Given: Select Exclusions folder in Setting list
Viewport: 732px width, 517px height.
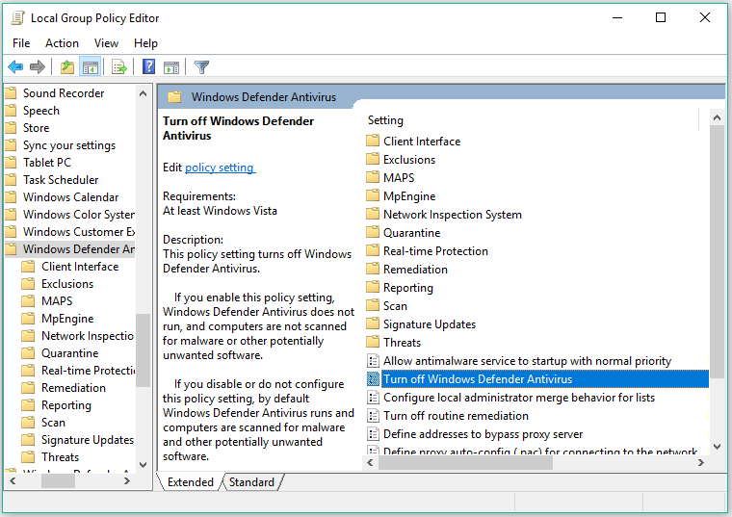Looking at the screenshot, I should [x=409, y=159].
